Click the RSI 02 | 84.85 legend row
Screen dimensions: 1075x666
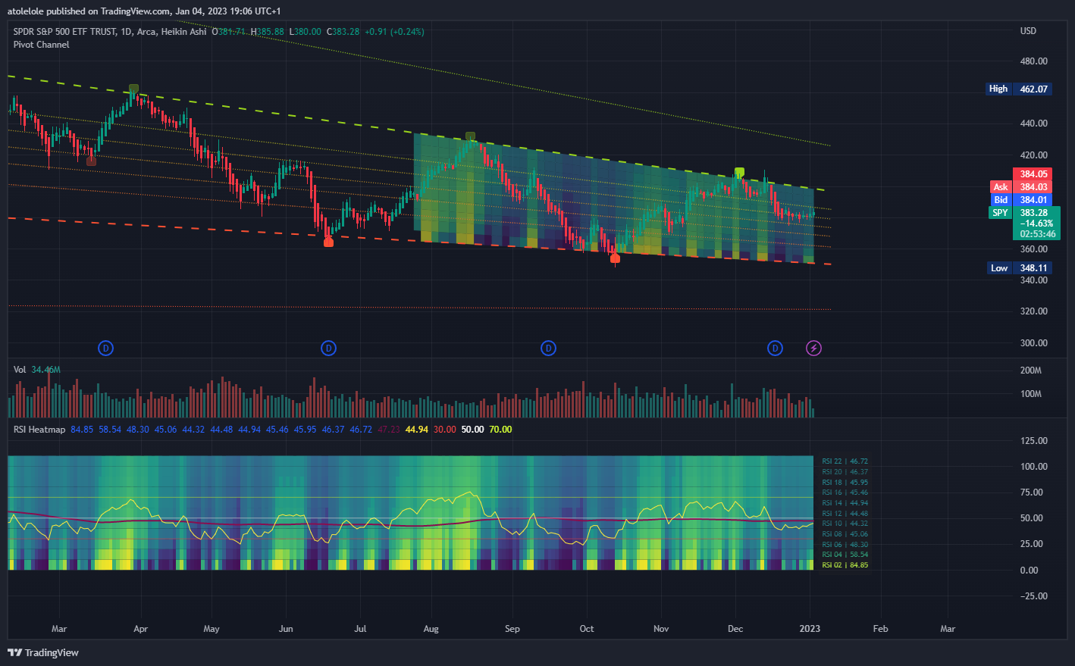845,565
